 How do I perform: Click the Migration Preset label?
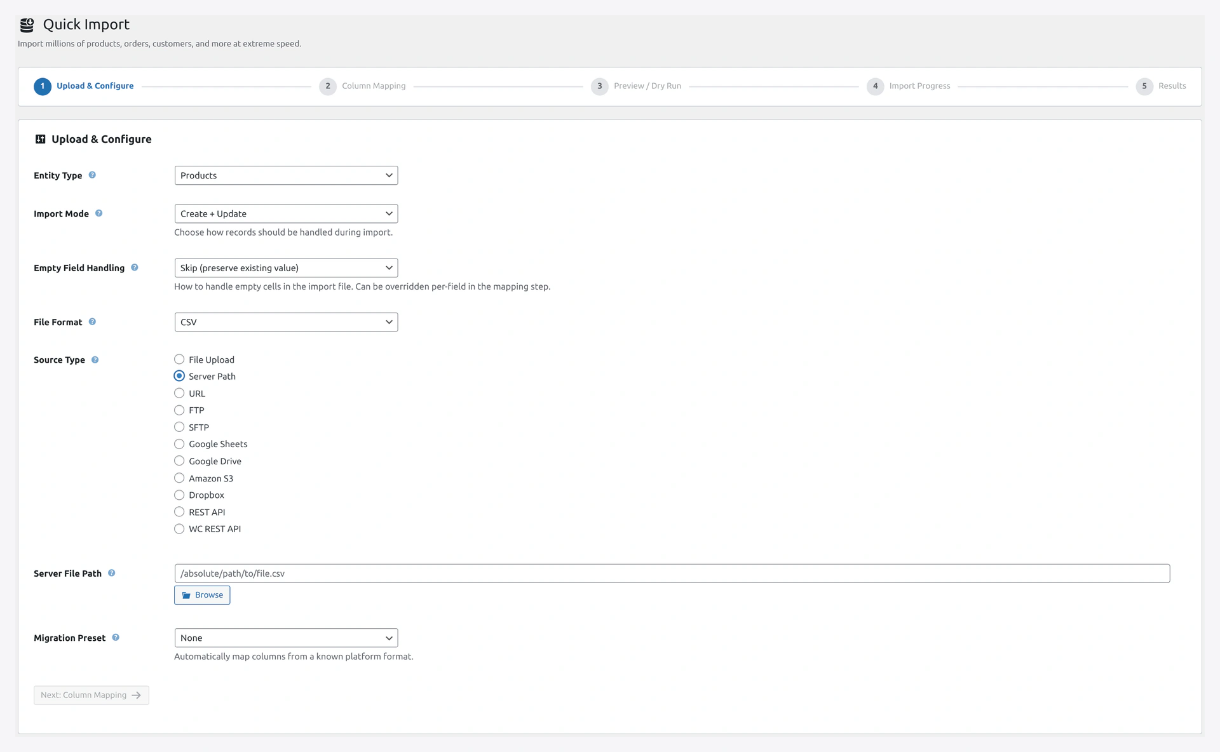(x=69, y=638)
